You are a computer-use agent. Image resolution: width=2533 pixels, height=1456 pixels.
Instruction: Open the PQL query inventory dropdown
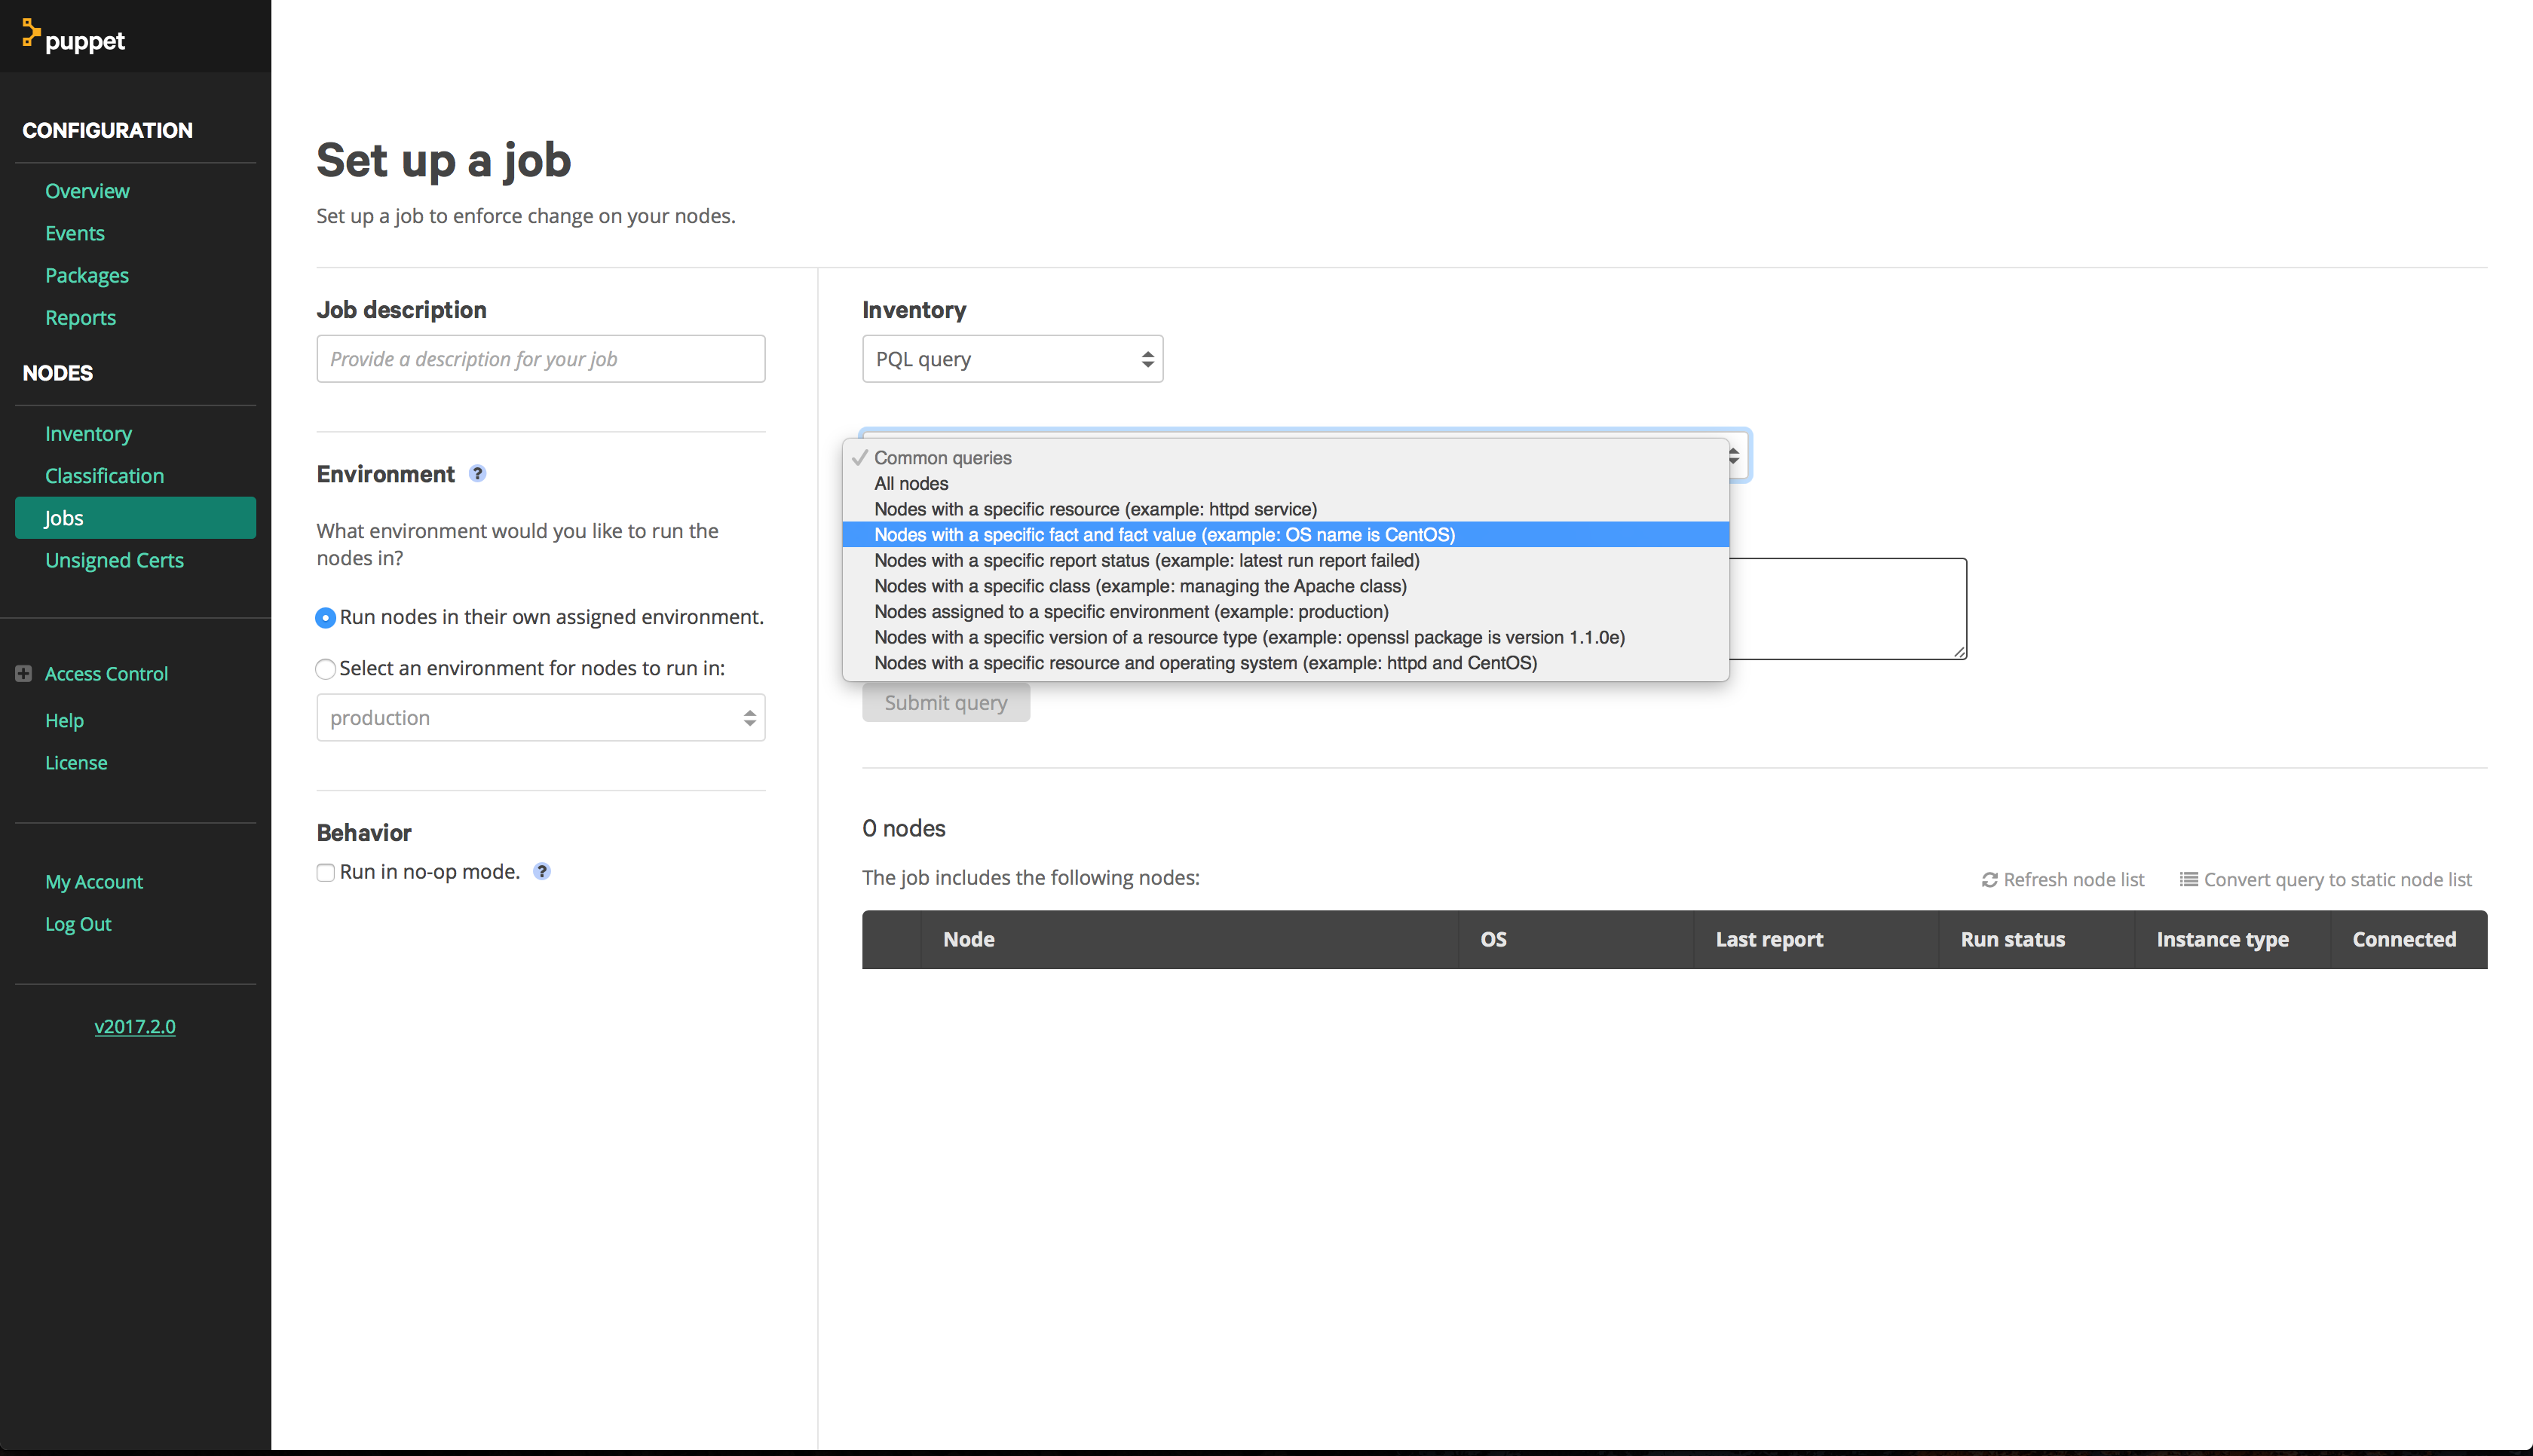click(x=1012, y=359)
